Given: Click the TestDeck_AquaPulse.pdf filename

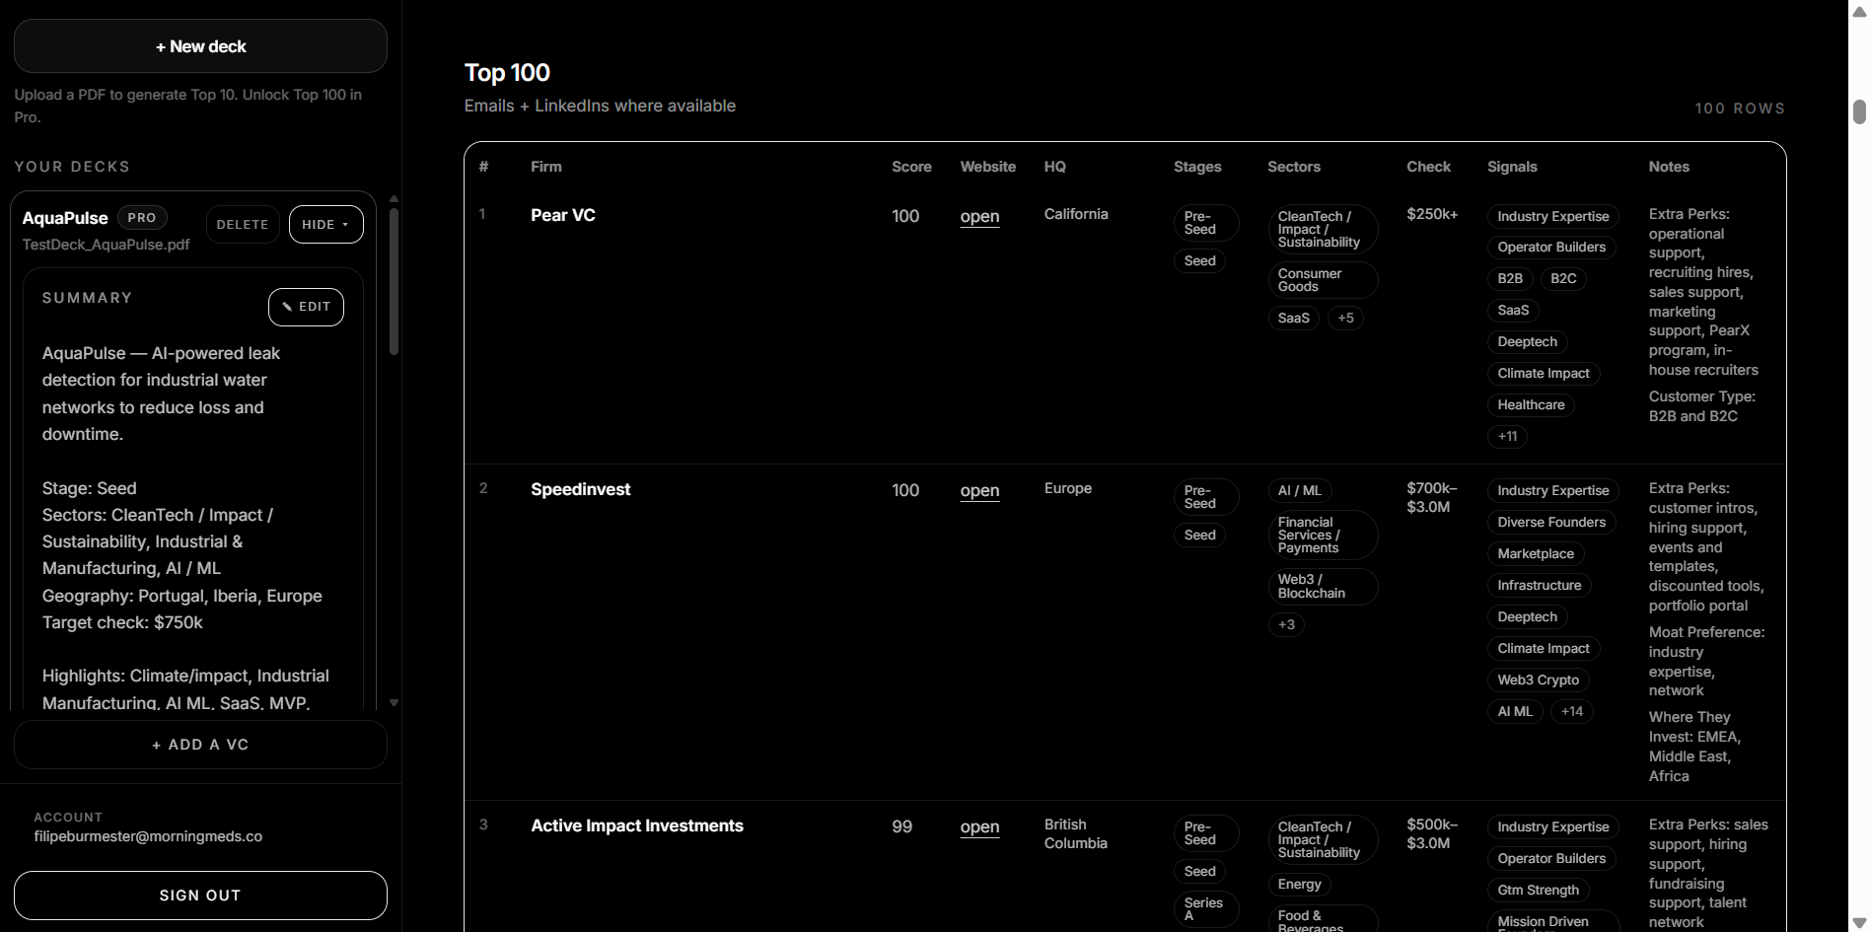Looking at the screenshot, I should coord(106,245).
